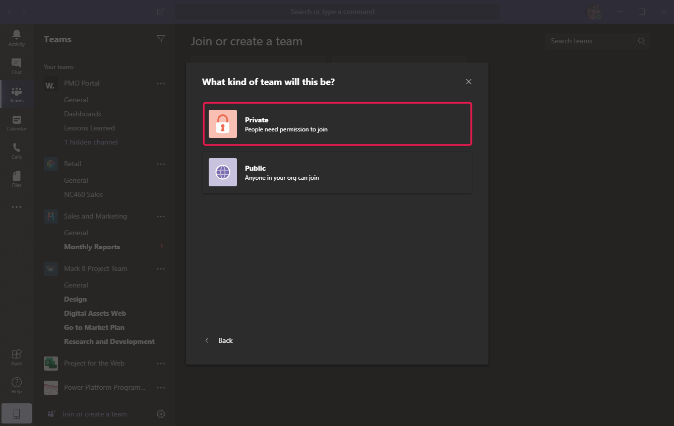
Task: Open more options for Mark 8 Project Team
Action: pos(161,269)
